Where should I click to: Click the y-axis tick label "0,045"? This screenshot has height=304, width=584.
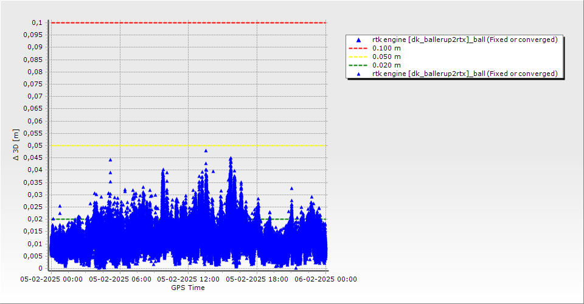click(x=33, y=157)
